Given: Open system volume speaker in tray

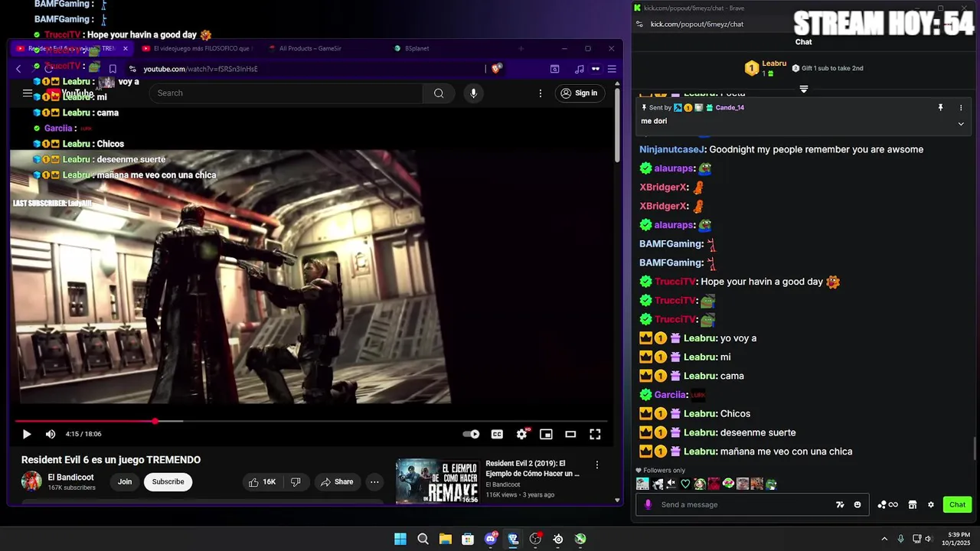Looking at the screenshot, I should tap(929, 539).
